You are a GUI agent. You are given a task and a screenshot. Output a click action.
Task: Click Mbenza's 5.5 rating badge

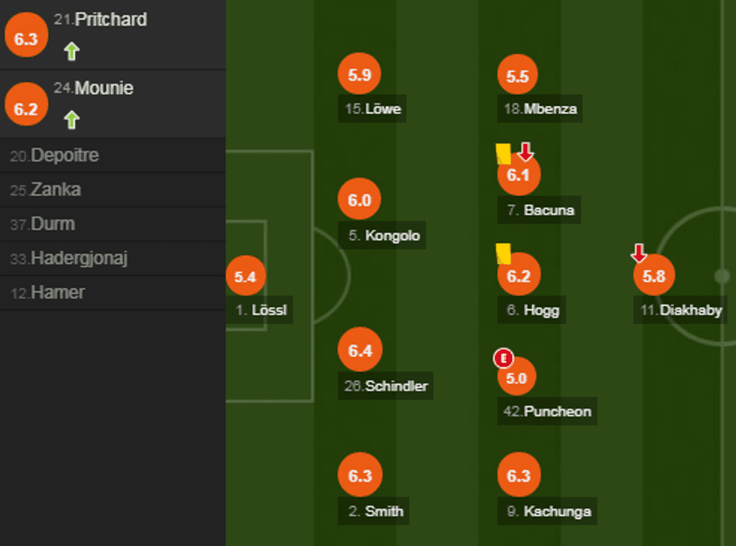point(518,76)
